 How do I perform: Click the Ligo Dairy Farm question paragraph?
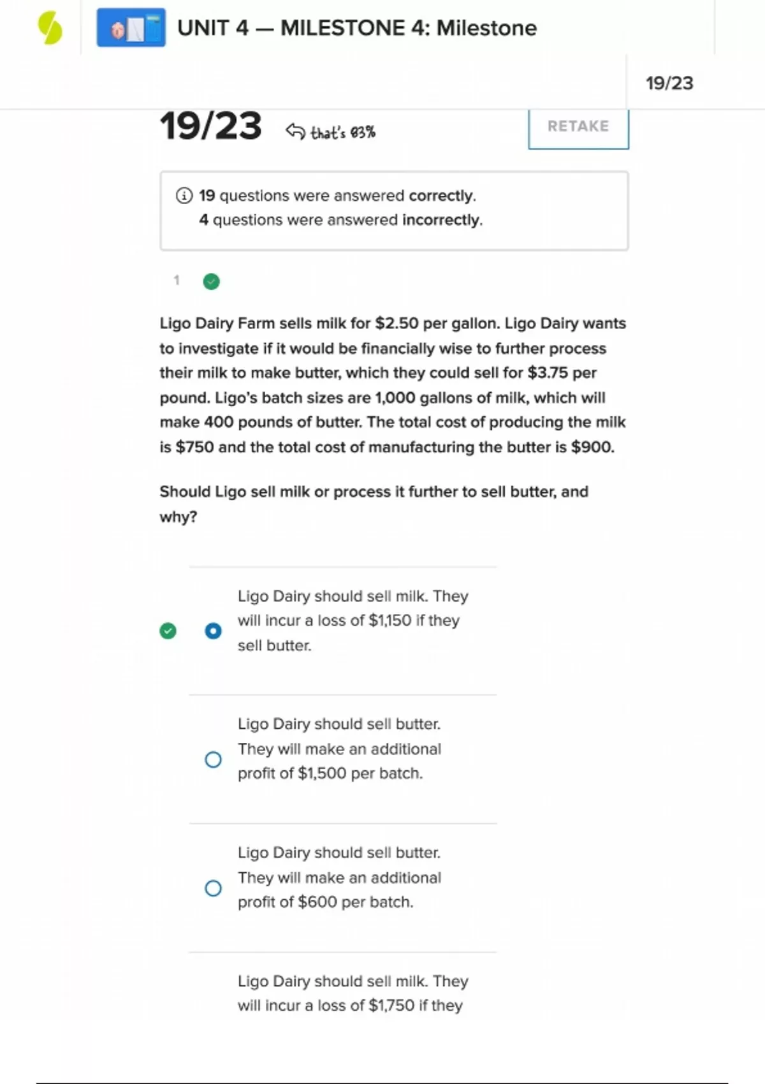(393, 385)
